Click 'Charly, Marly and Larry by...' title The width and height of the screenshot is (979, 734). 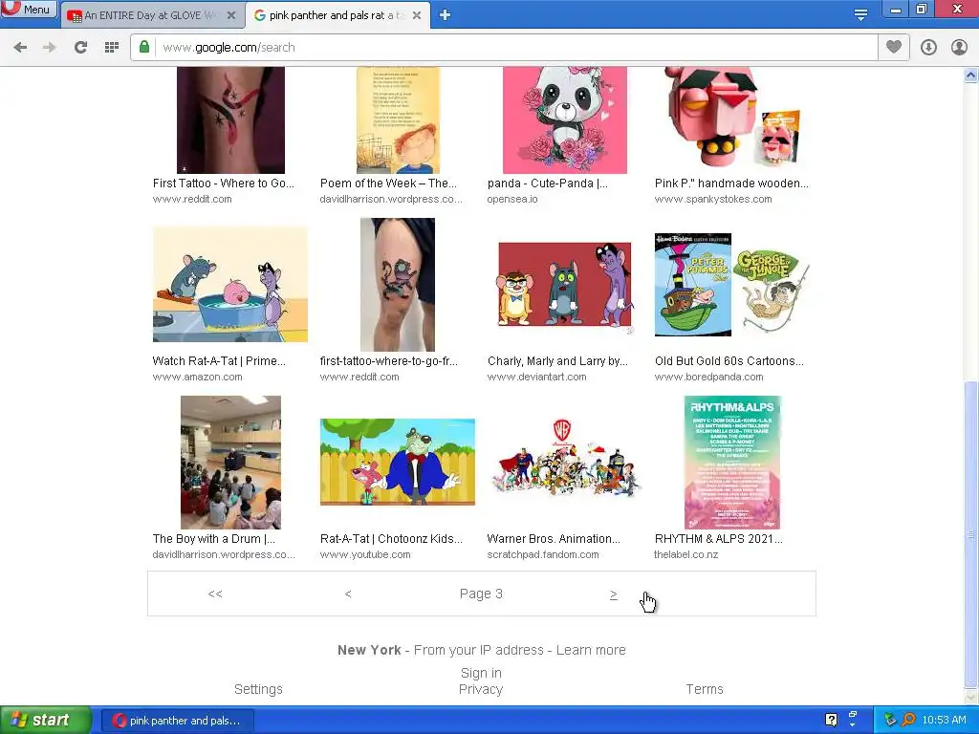pos(557,360)
